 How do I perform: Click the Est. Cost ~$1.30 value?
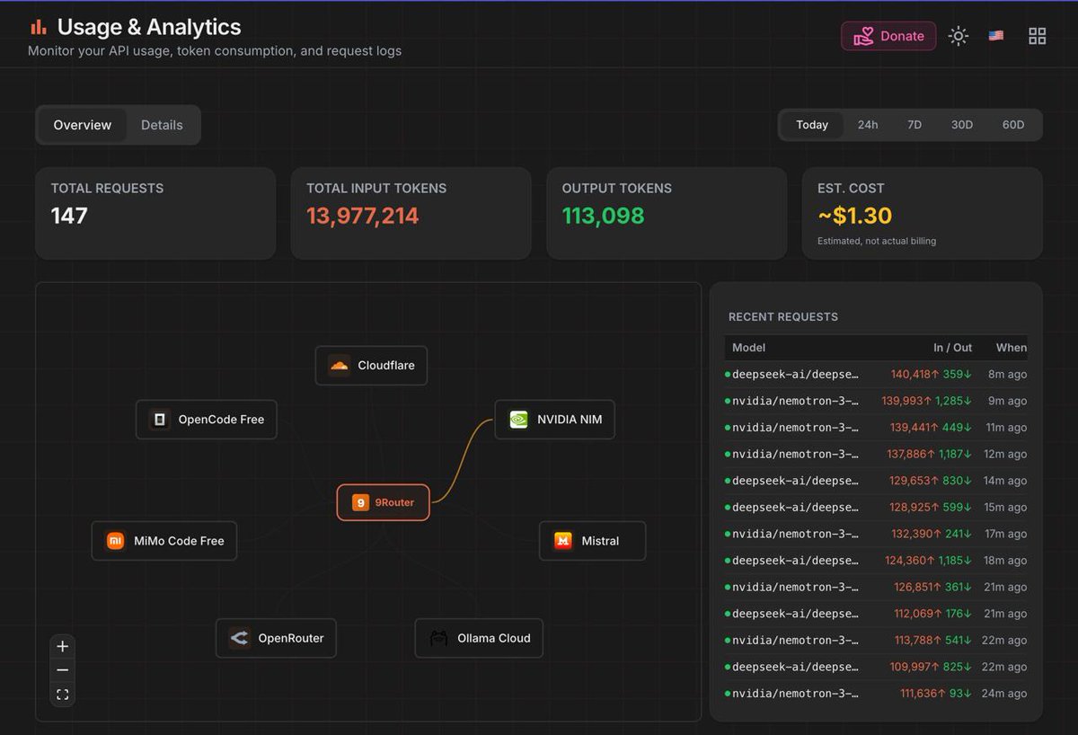[854, 216]
